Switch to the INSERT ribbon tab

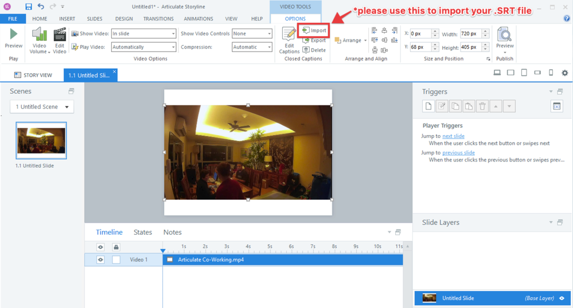67,19
